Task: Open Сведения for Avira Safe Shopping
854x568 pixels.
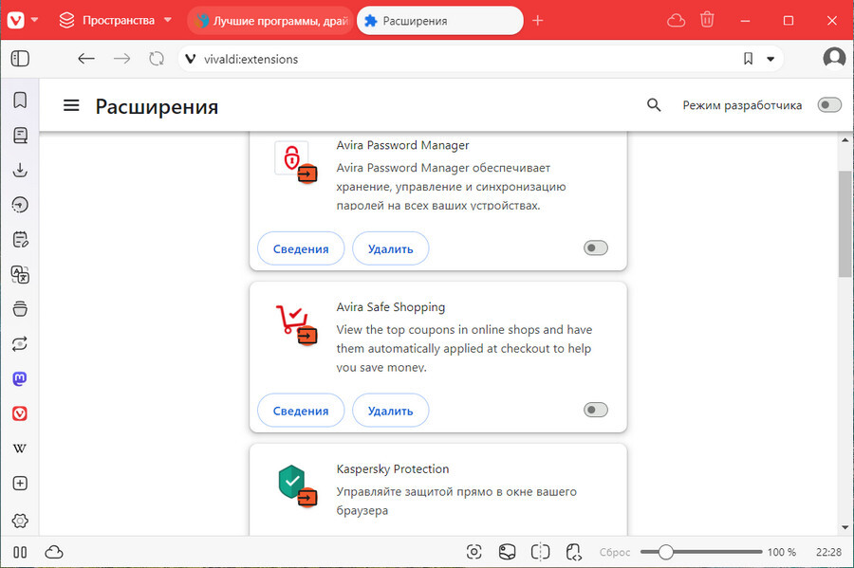Action: coord(301,411)
